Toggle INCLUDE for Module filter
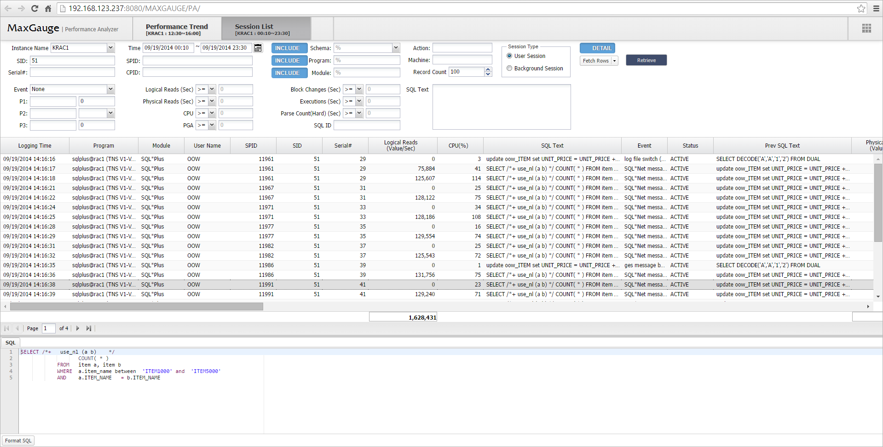 click(289, 73)
